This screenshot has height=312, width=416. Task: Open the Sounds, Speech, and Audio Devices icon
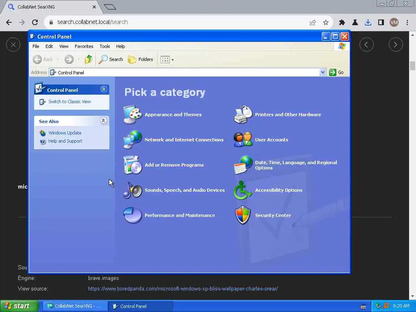click(133, 190)
